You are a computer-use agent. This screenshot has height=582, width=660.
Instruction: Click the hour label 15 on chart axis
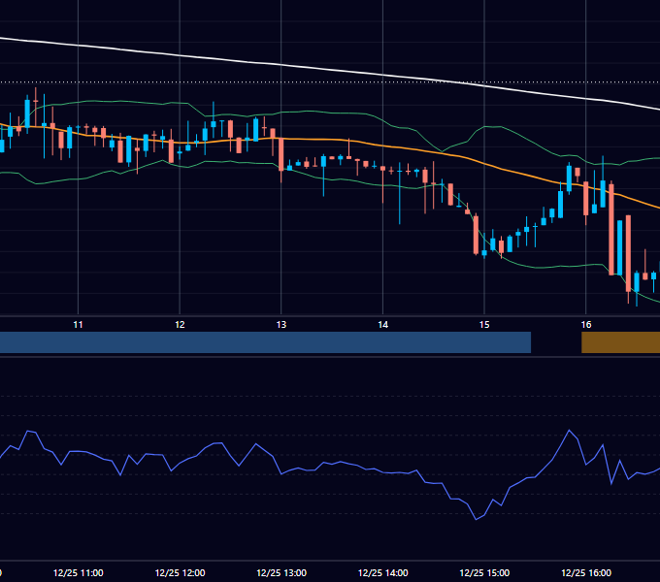[484, 325]
